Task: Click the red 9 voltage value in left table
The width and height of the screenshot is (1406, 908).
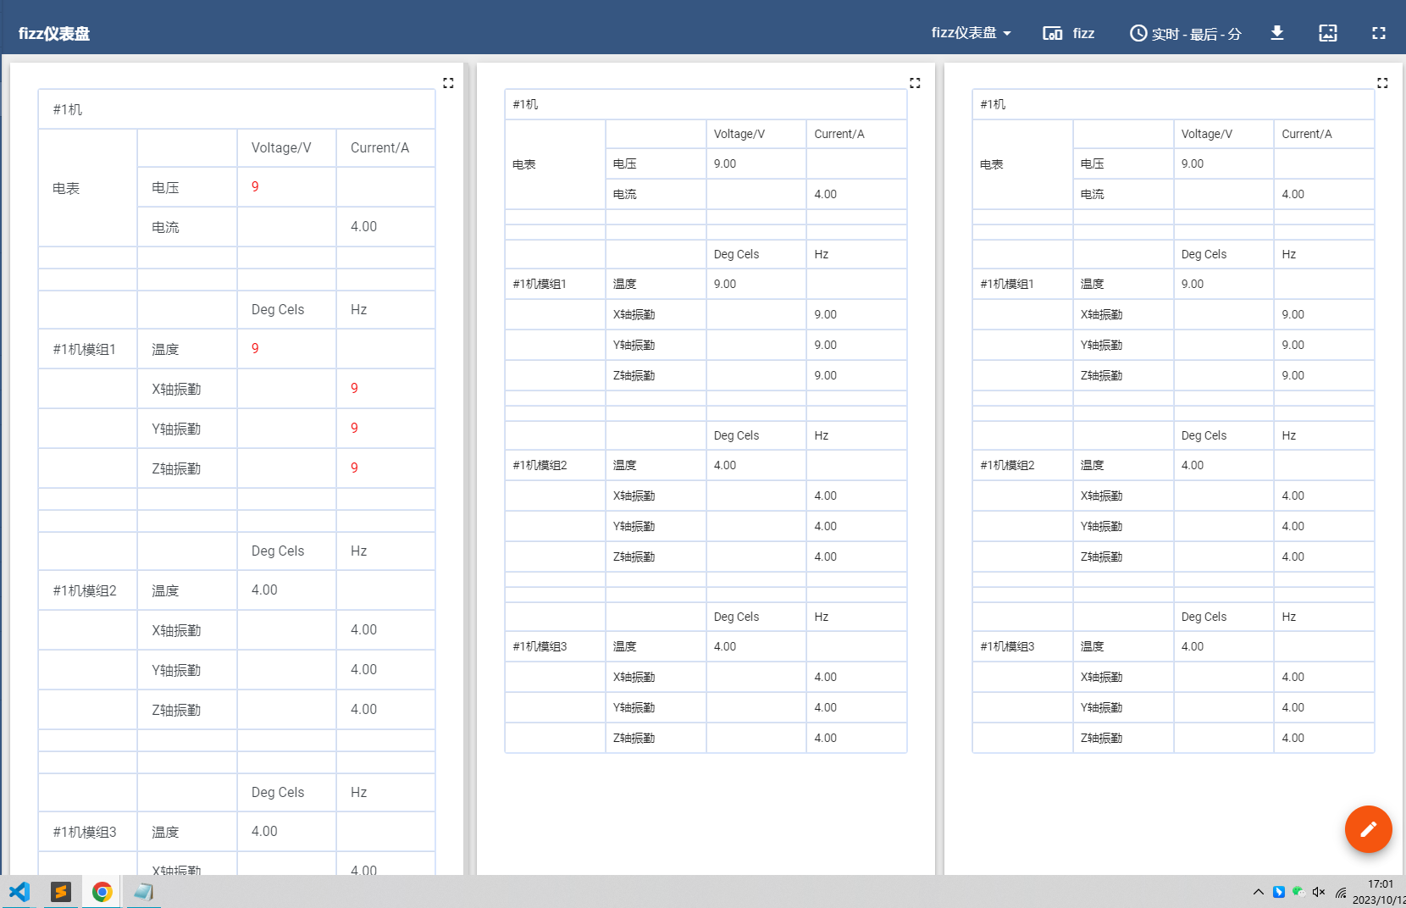Action: point(255,186)
